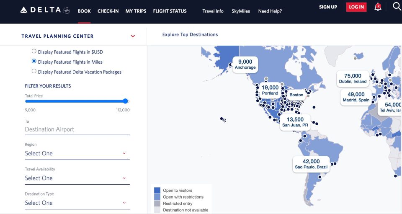Select Display Featured Flights in $USD
The height and width of the screenshot is (214, 402).
(34, 52)
